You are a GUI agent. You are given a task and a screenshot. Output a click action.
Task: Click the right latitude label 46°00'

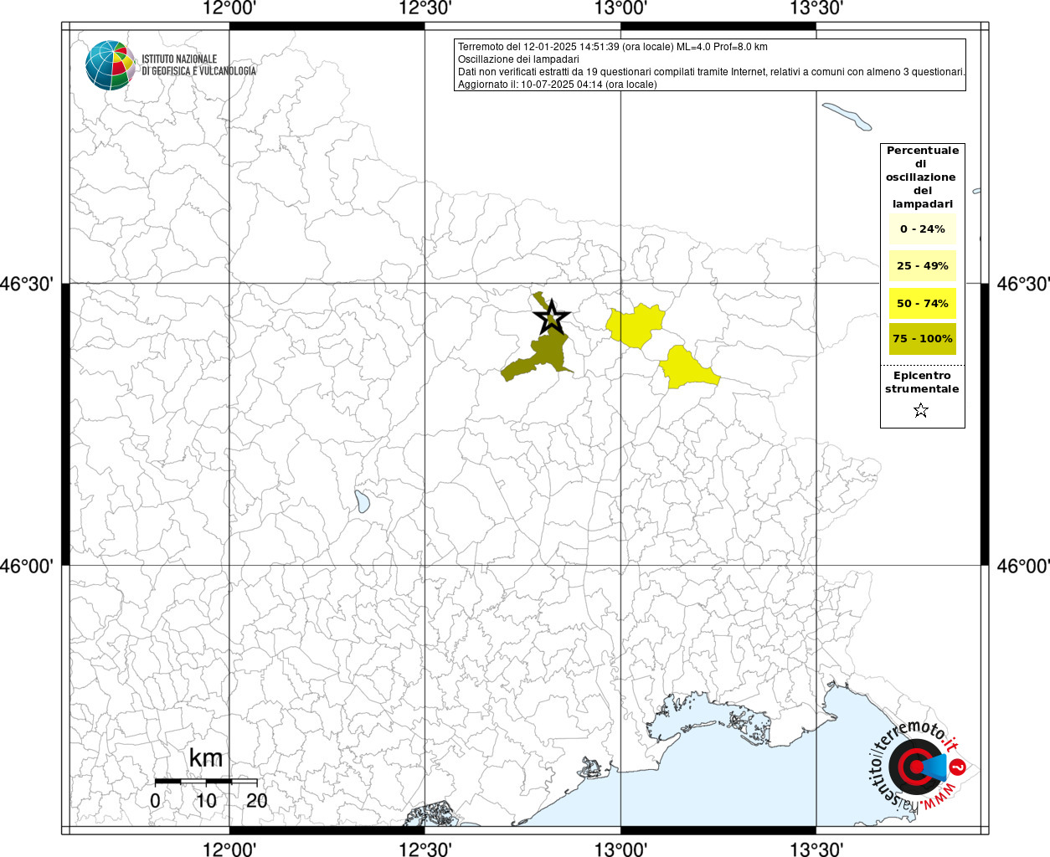coord(1023,567)
